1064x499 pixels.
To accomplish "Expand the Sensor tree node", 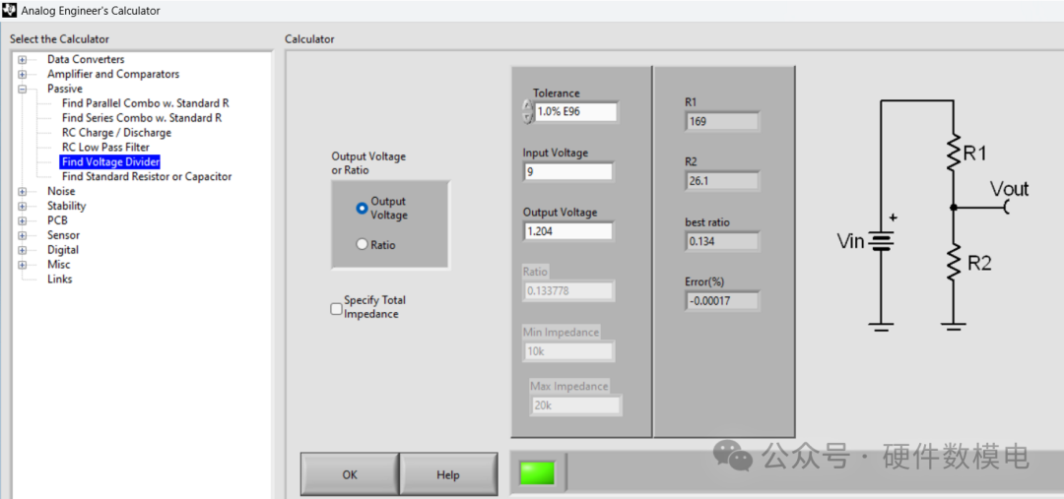I will (23, 235).
